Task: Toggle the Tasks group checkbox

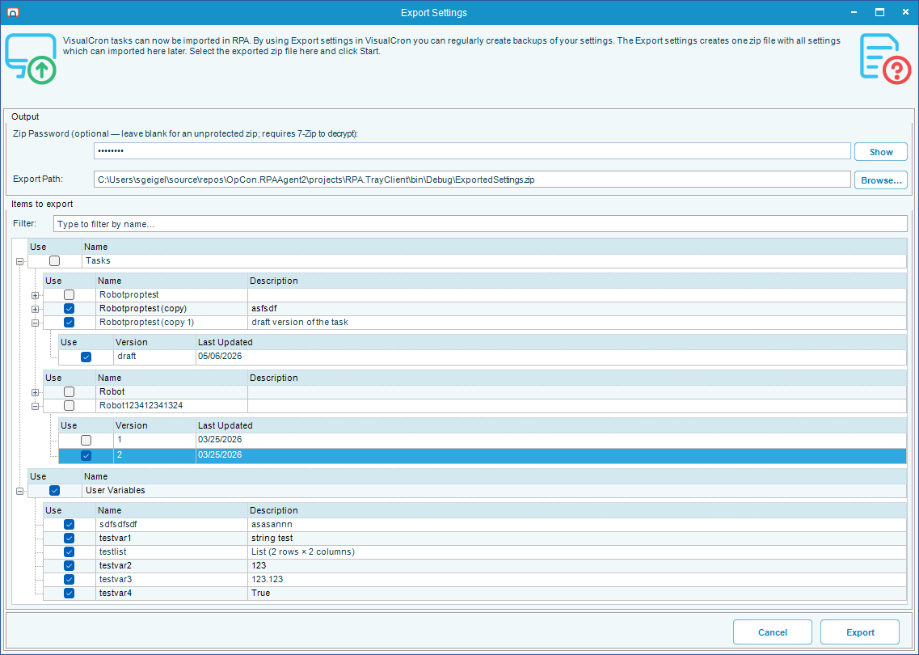Action: pyautogui.click(x=54, y=261)
